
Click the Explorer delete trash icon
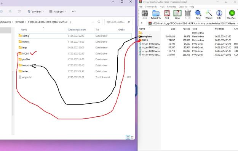pyautogui.click(x=19, y=11)
